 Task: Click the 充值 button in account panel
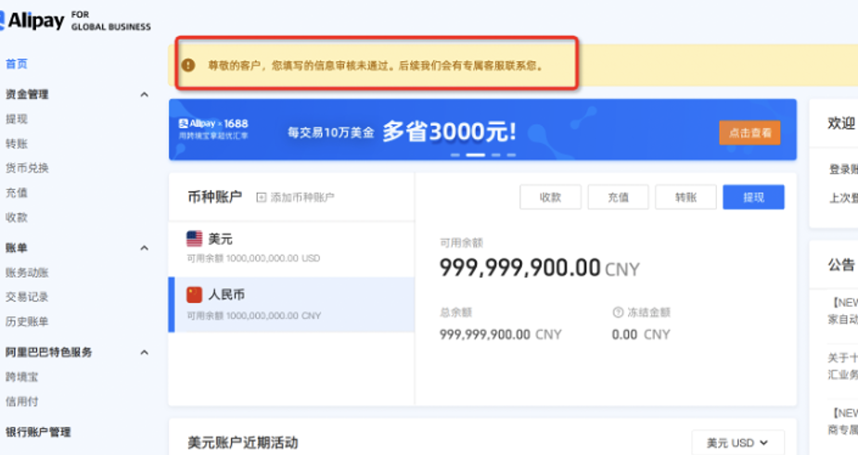(619, 197)
